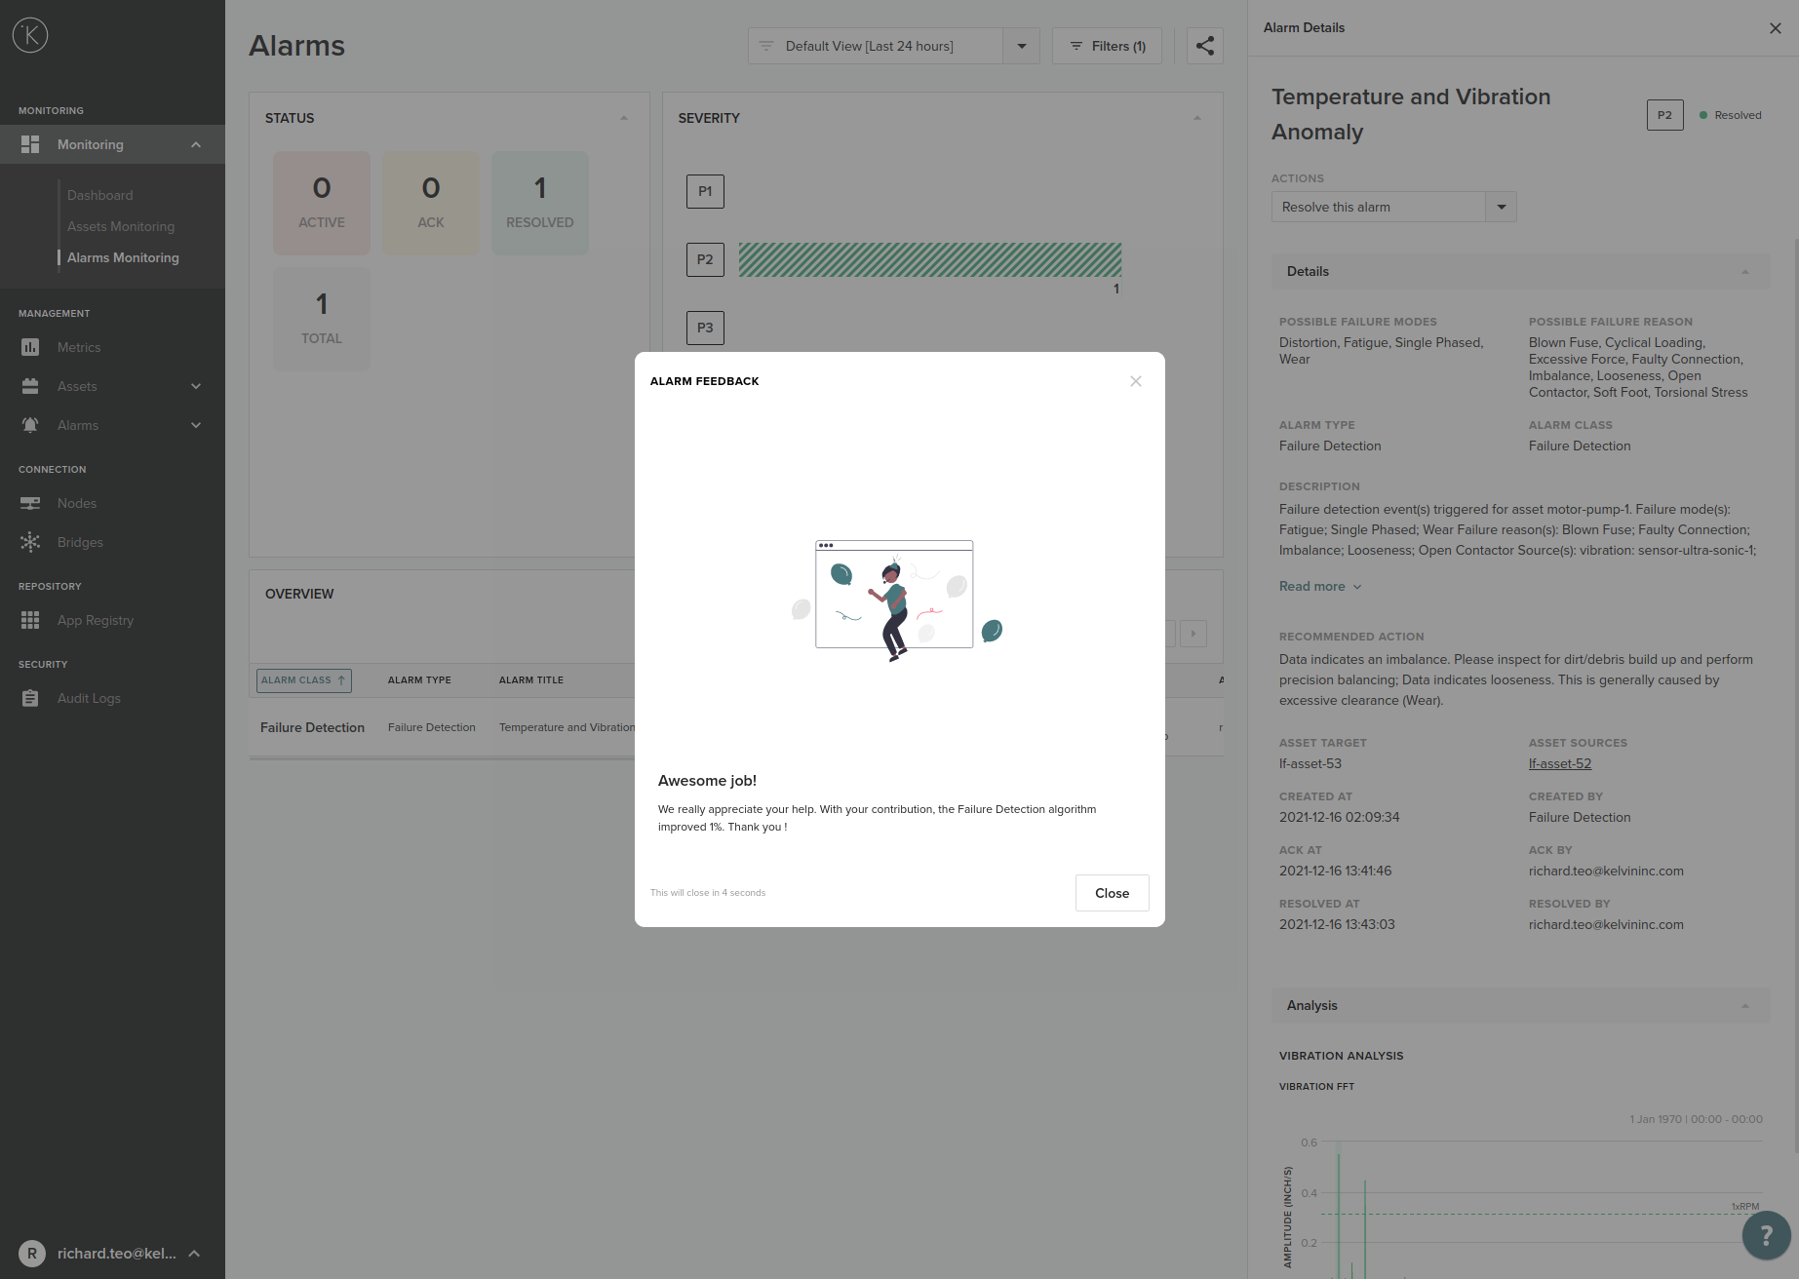Dismiss the Alarm Feedback dialog with X
1799x1279 pixels.
pos(1135,381)
